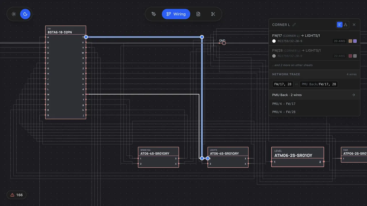Select the FW/28 to LIGHTS/1 wire row
Viewport: 367px width, 206px height.
point(314,53)
